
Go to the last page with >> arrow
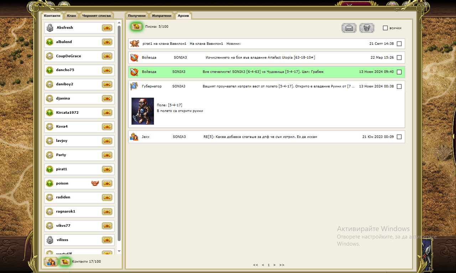tap(282, 265)
